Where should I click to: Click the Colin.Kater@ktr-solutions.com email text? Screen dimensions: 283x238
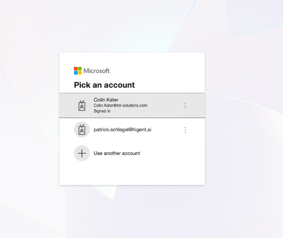(120, 106)
